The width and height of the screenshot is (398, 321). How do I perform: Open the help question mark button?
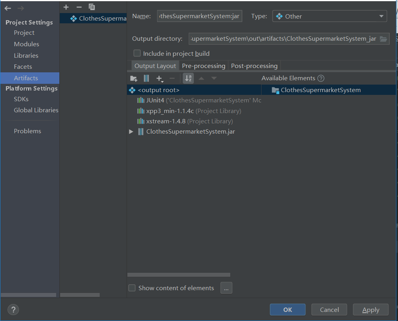pos(13,310)
